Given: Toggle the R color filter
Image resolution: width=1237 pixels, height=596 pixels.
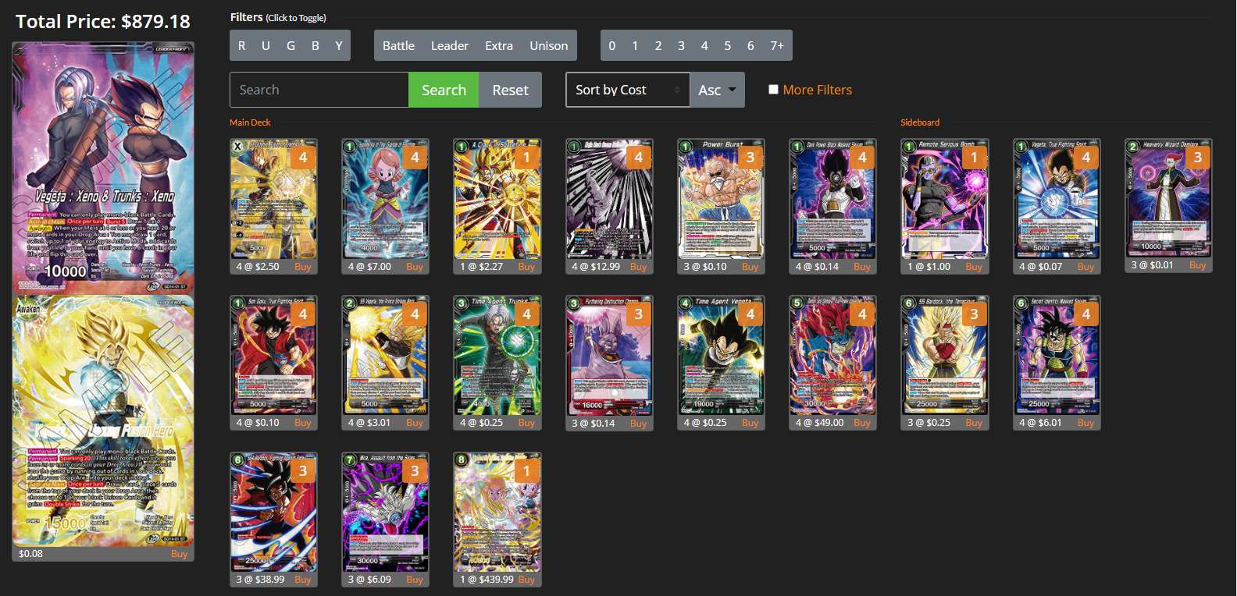Looking at the screenshot, I should click(242, 46).
